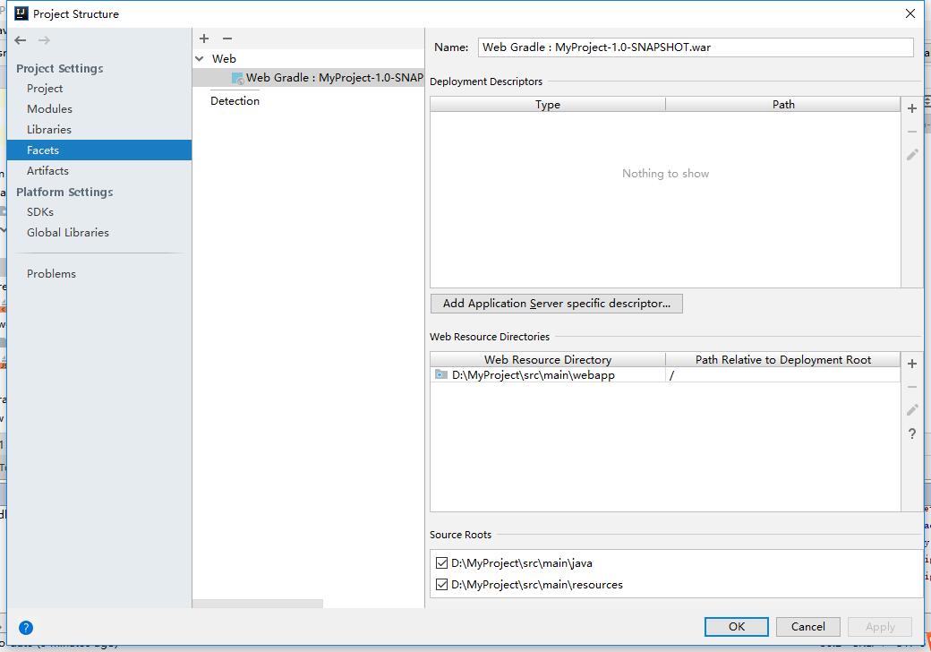931x652 pixels.
Task: Select the '/' deployment root path cell
Action: 783,374
